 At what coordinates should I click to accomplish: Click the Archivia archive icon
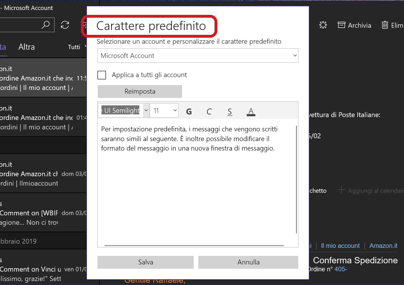click(341, 25)
